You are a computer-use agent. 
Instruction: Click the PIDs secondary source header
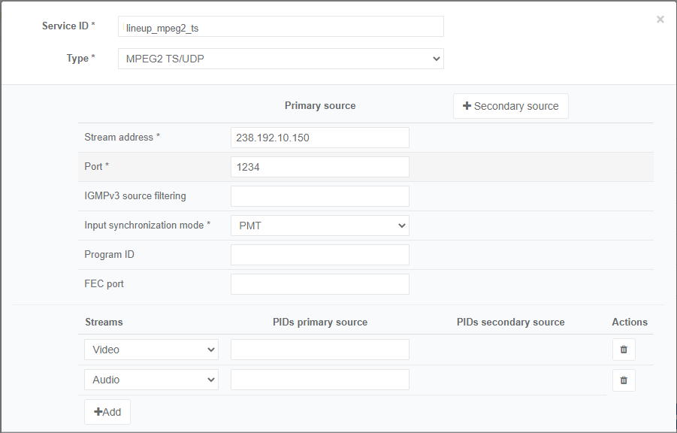pos(511,322)
